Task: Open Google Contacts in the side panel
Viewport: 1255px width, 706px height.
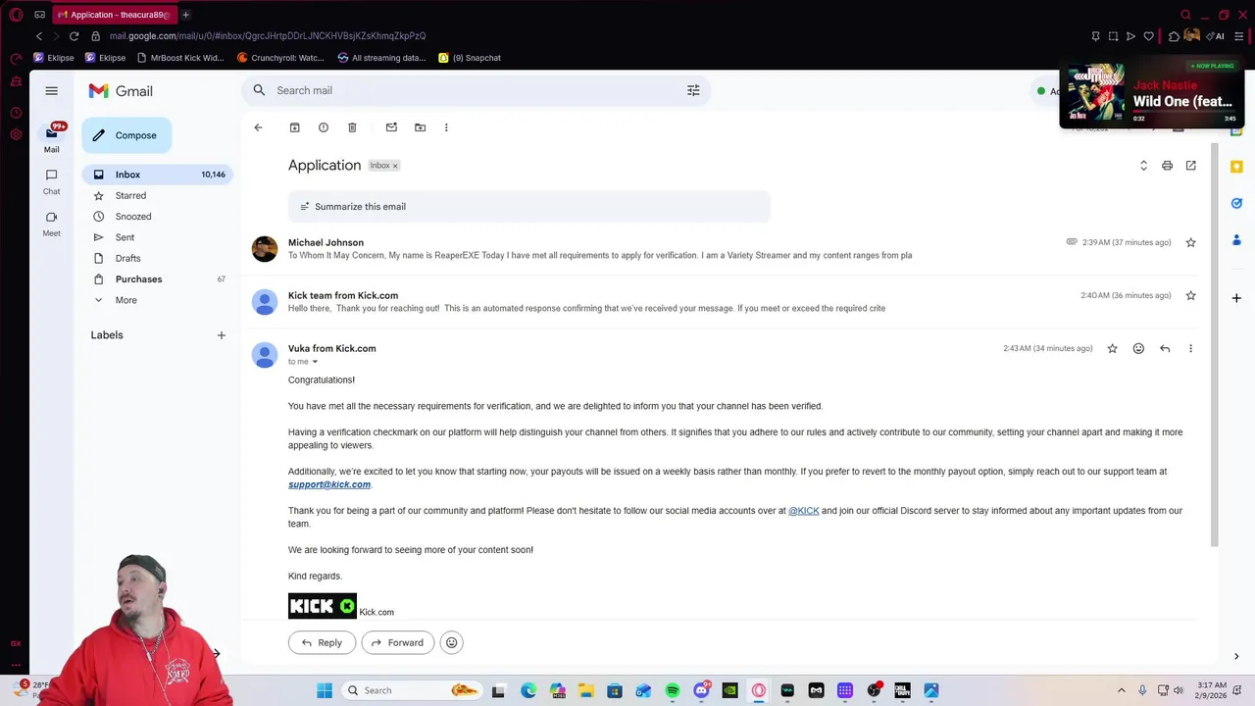Action: [x=1236, y=240]
